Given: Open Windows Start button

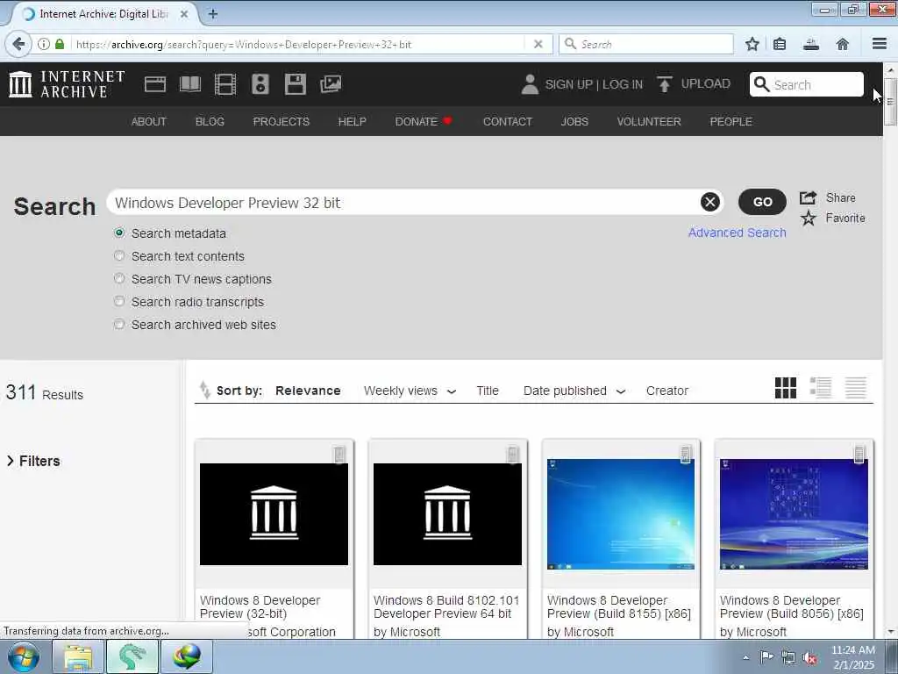Looking at the screenshot, I should click(x=24, y=656).
